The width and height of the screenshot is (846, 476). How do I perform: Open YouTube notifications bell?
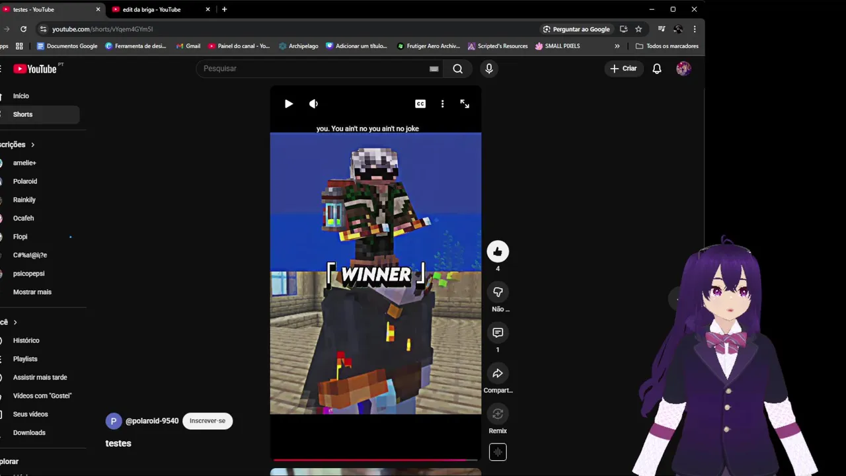click(x=657, y=69)
